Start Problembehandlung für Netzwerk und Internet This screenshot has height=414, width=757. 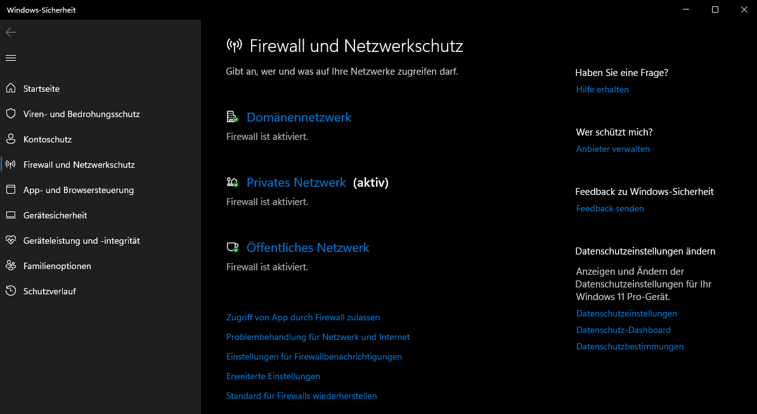[319, 337]
